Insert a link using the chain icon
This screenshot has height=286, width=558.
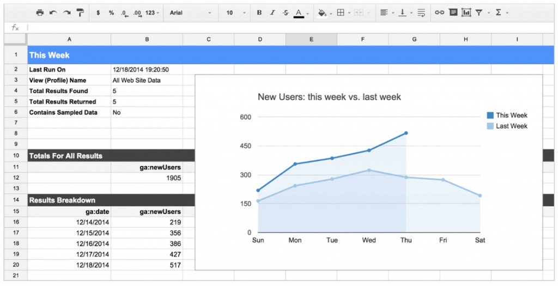439,13
